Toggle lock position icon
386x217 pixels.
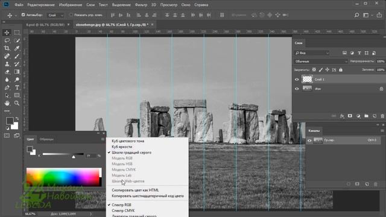[327, 70]
